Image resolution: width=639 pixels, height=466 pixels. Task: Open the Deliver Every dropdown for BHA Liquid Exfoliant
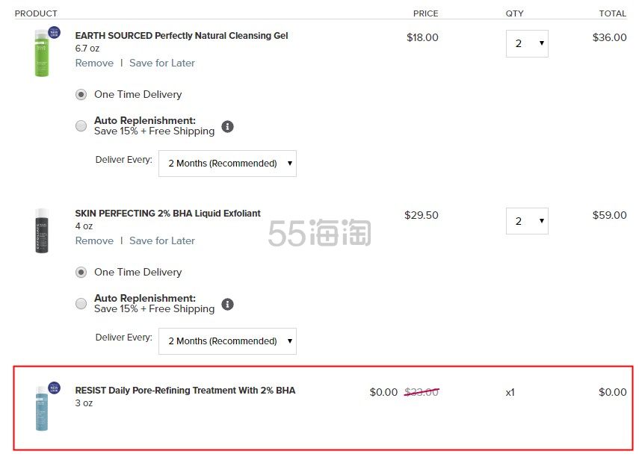pyautogui.click(x=227, y=341)
